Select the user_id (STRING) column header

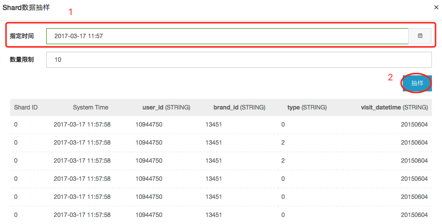(166, 107)
